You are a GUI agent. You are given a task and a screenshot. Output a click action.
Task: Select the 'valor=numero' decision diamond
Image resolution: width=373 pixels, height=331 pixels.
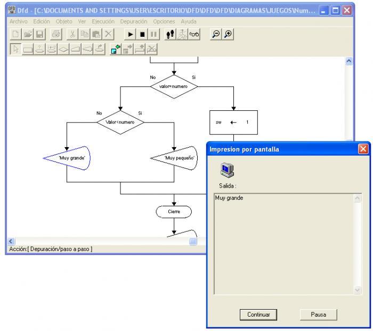point(174,87)
